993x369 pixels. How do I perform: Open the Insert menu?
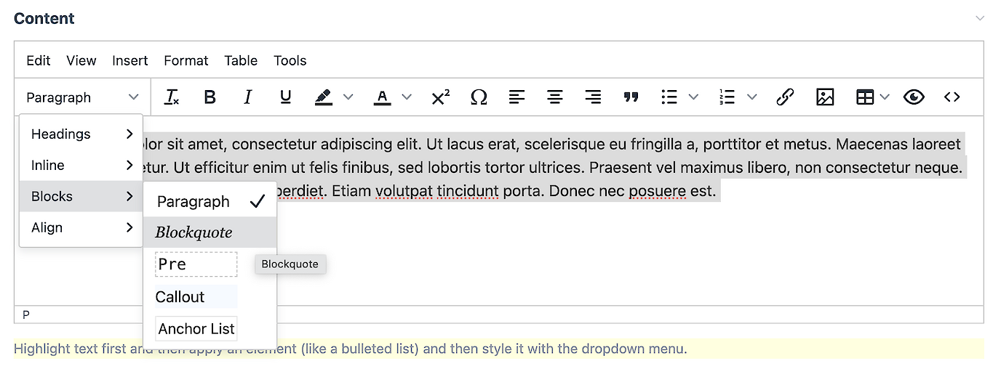[129, 60]
